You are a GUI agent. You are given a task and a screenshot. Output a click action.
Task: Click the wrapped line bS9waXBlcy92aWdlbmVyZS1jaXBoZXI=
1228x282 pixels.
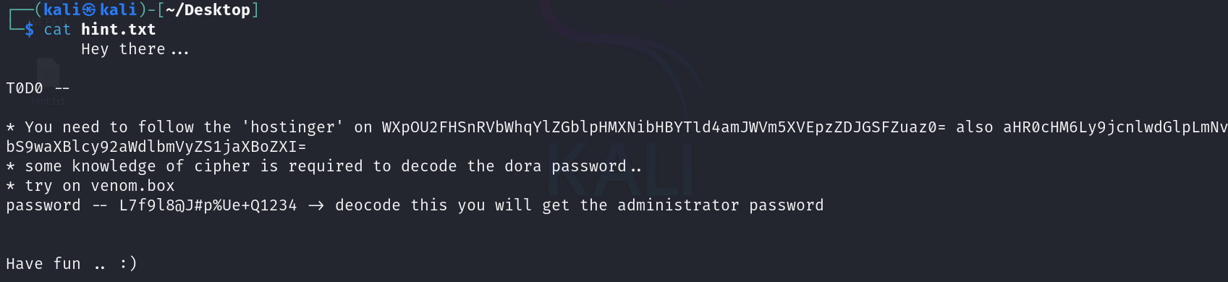156,147
